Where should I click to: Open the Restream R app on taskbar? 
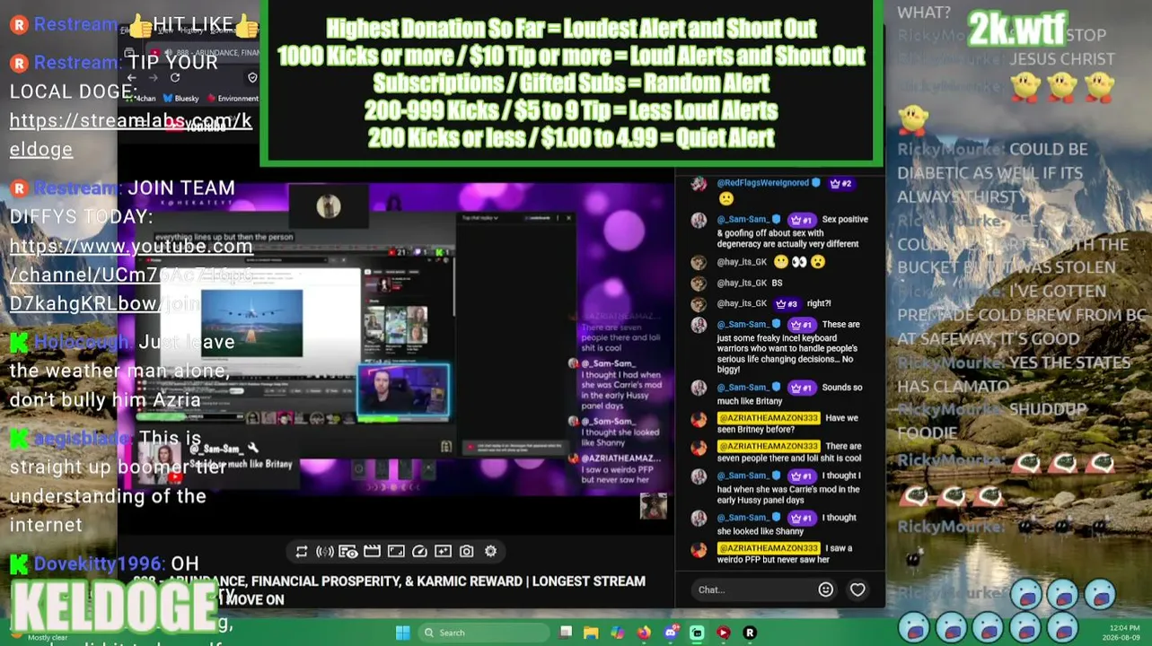750,633
